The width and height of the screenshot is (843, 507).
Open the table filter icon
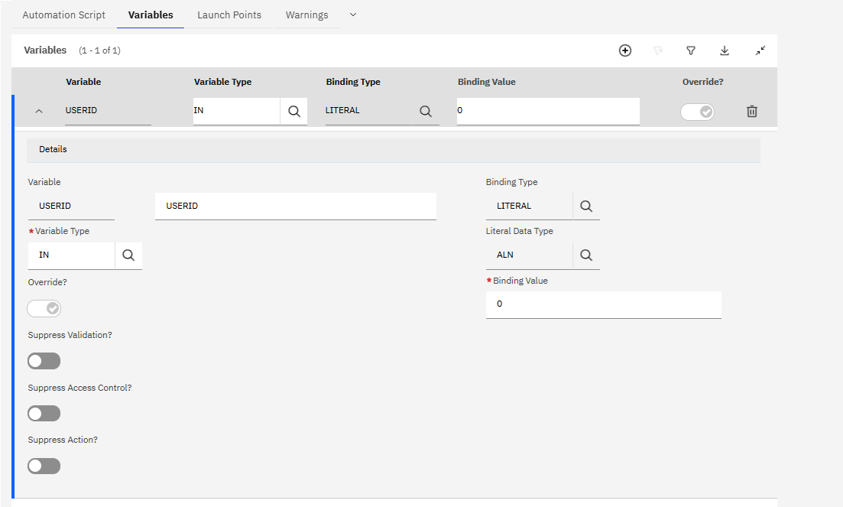pyautogui.click(x=691, y=50)
